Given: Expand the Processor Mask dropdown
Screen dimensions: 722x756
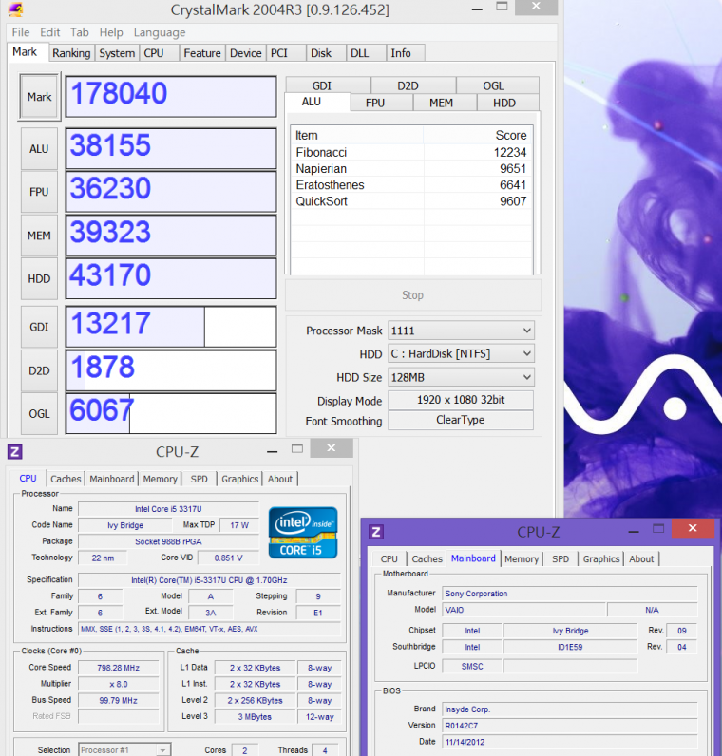Looking at the screenshot, I should pyautogui.click(x=461, y=331).
